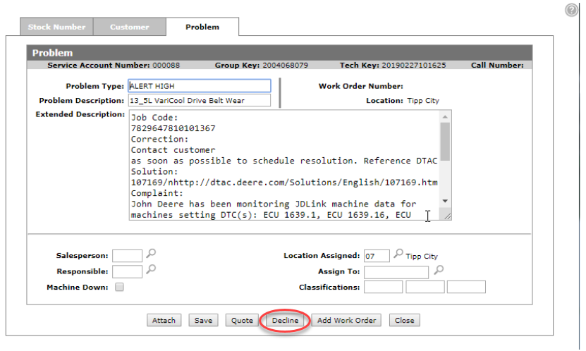Open Responsible lookup magnifier
This screenshot has width=586, height=351.
(151, 270)
